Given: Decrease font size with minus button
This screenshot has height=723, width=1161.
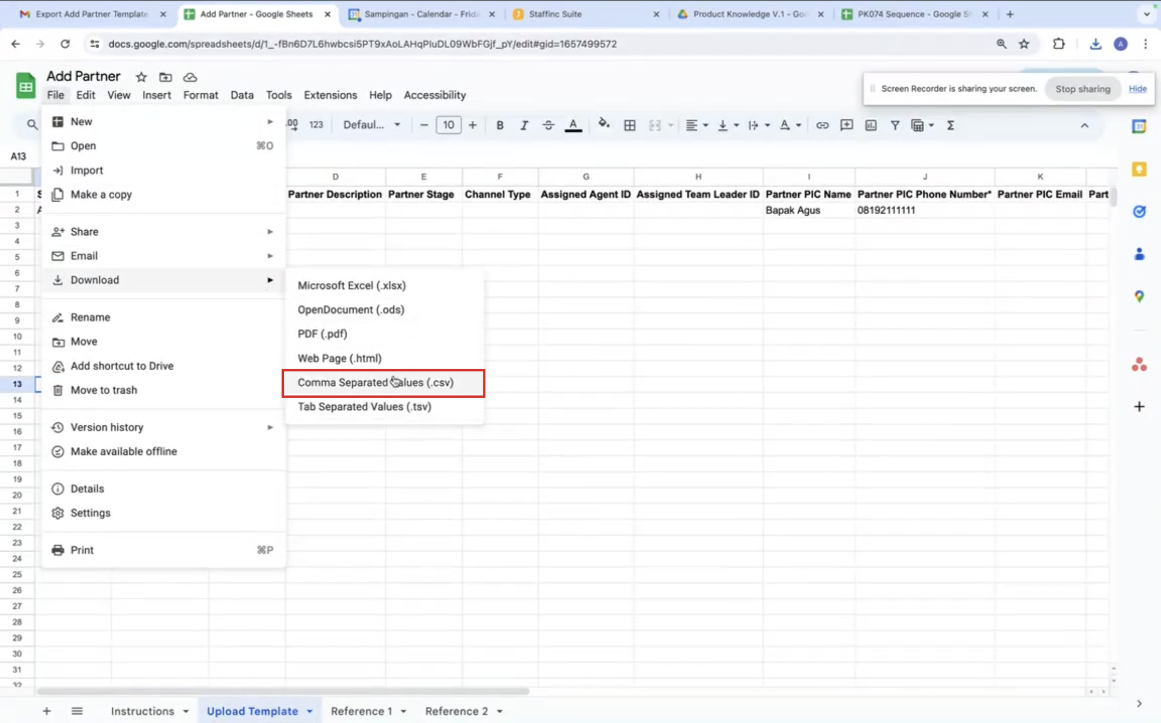Looking at the screenshot, I should click(424, 125).
